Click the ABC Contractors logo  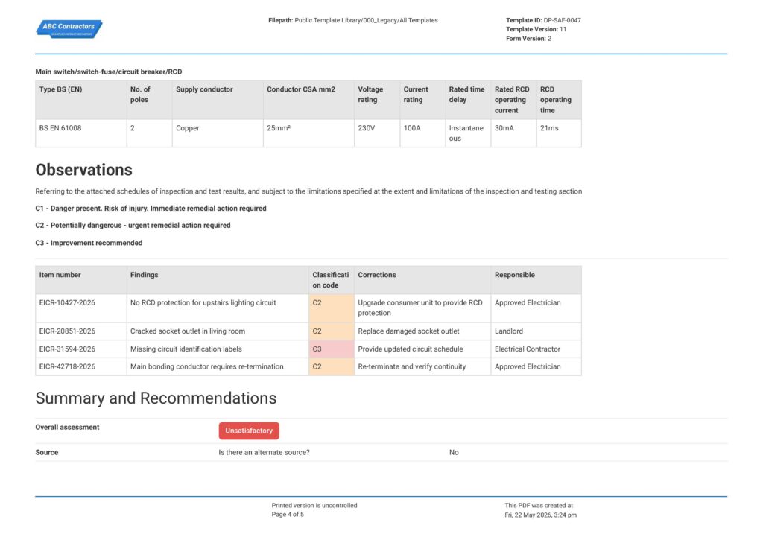pyautogui.click(x=69, y=29)
